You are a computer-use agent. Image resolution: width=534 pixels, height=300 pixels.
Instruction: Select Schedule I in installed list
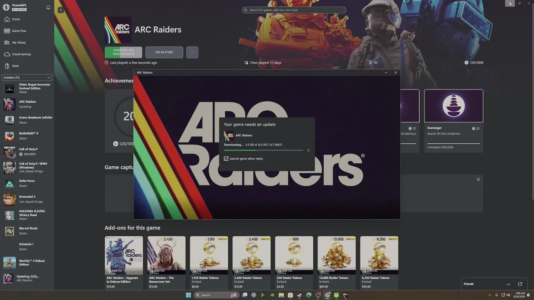coord(28,247)
